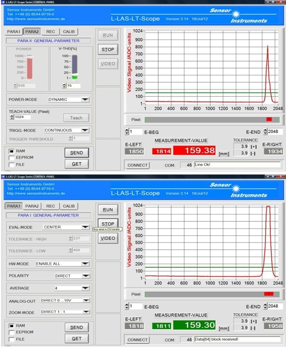Click Sensor Instruments logo in upper window

[x=239, y=15]
